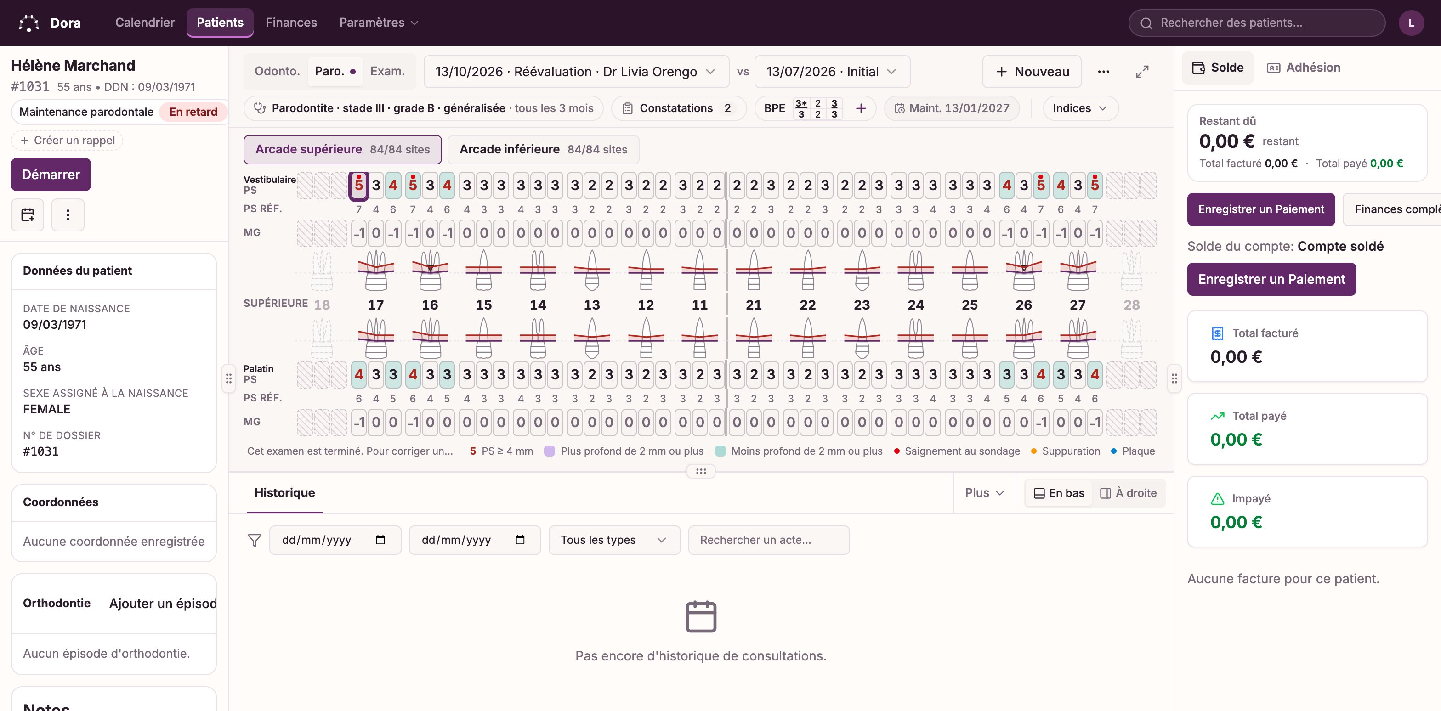Screen dimensions: 1441x711
Task: Click the calendar-plus icon under Démarrer
Action: tap(28, 214)
